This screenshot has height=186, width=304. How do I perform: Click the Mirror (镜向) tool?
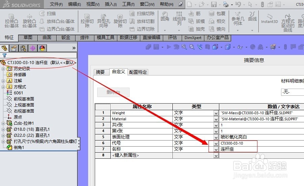(217, 29)
